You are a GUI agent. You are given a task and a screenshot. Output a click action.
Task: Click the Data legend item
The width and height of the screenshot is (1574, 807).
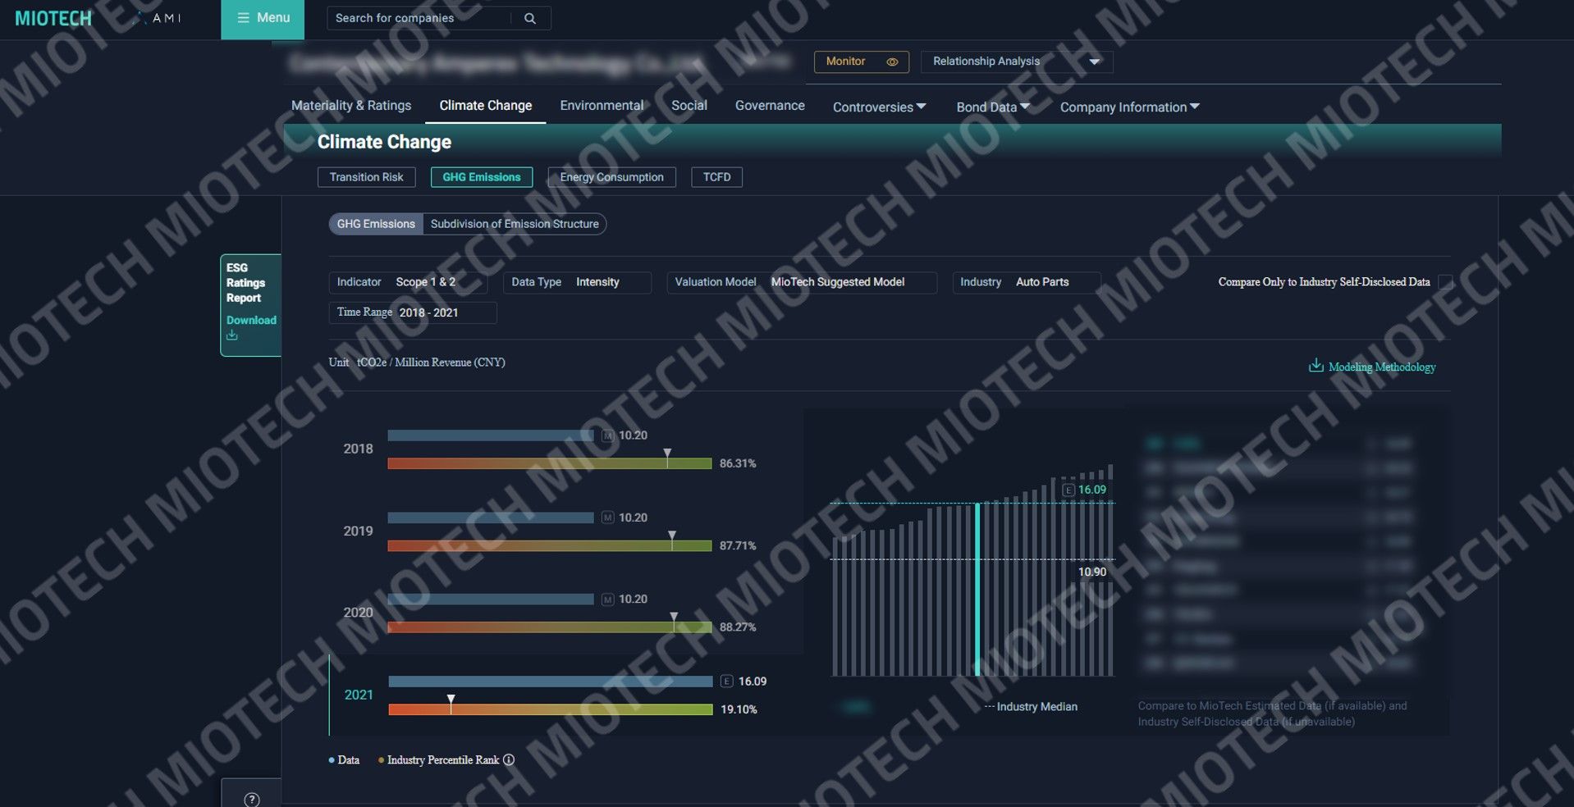pyautogui.click(x=345, y=760)
